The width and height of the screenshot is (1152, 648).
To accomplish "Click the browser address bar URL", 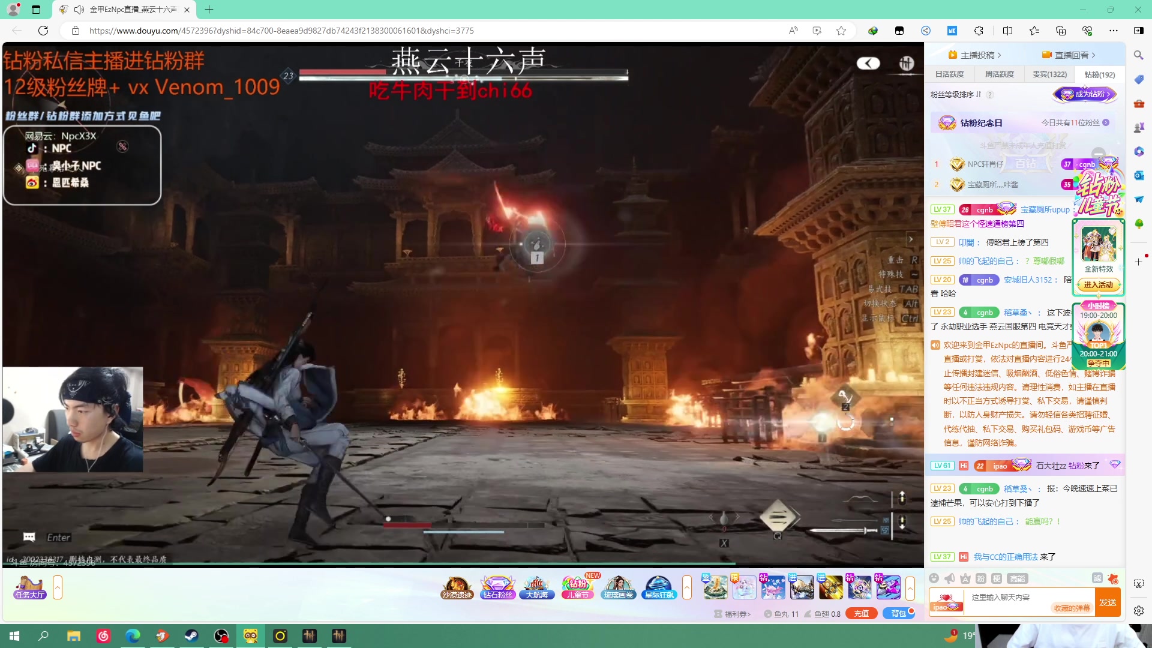I will [281, 31].
